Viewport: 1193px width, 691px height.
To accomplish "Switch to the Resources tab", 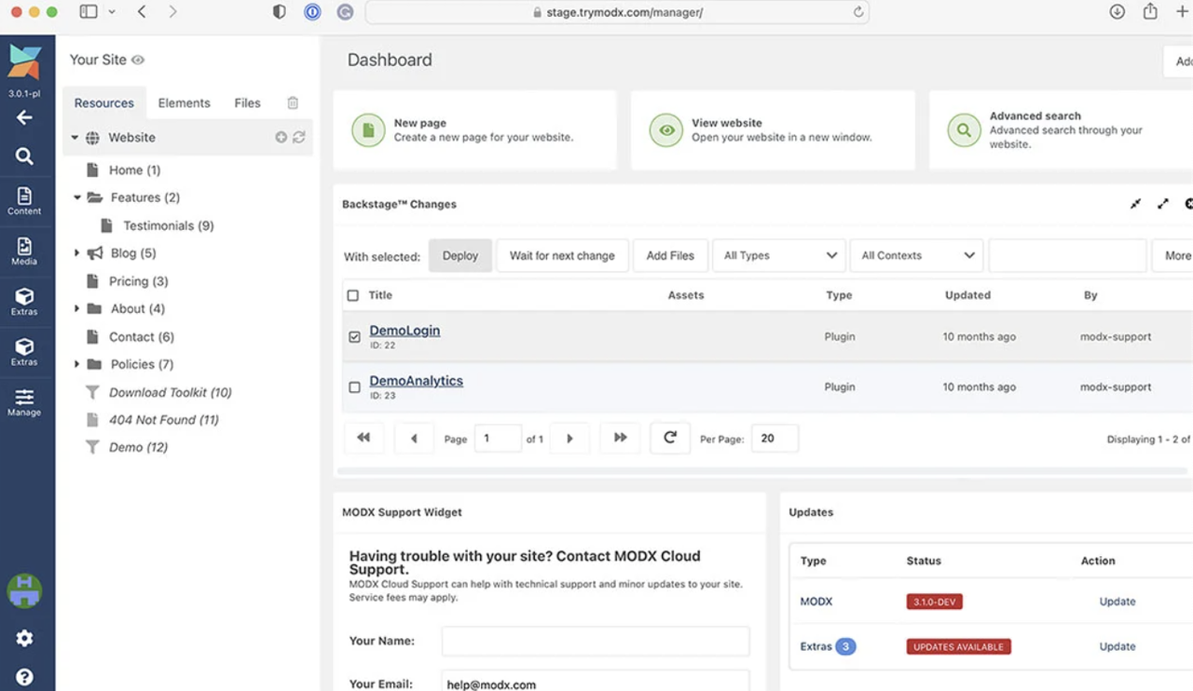I will (x=104, y=103).
